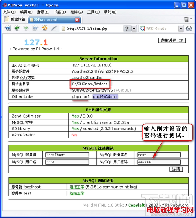
Task: Click the 连接 button
Action: pos(176,169)
